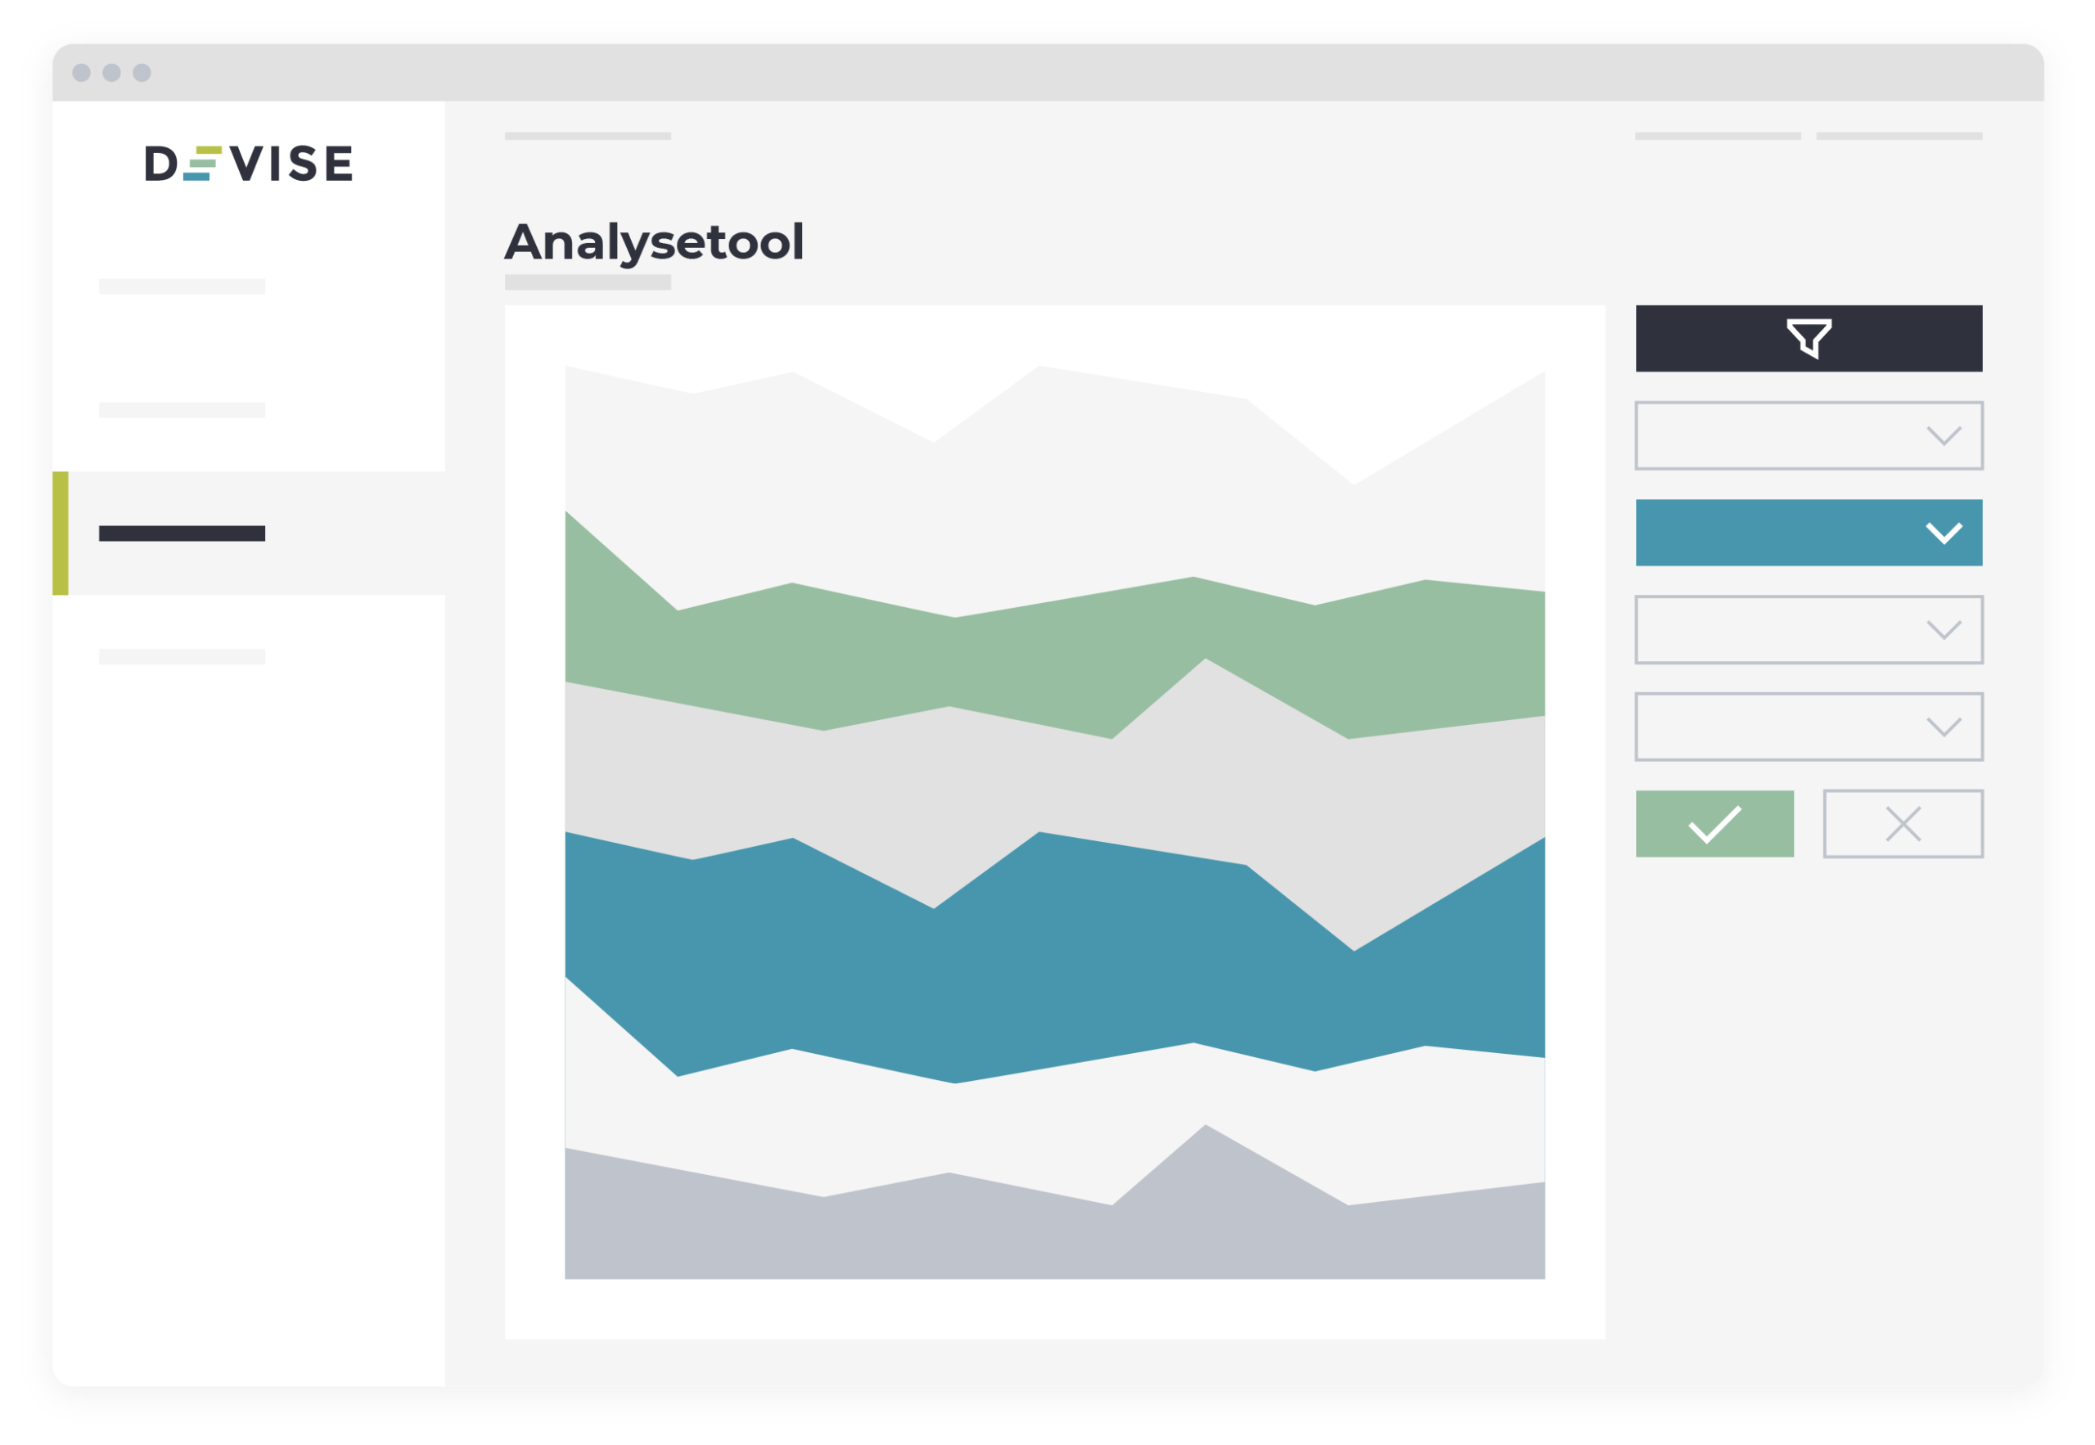Click the white checkmark confirm icon
This screenshot has height=1445, width=2095.
pyautogui.click(x=1714, y=824)
